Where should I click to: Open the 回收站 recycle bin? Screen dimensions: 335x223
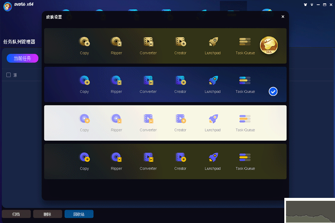point(79,214)
